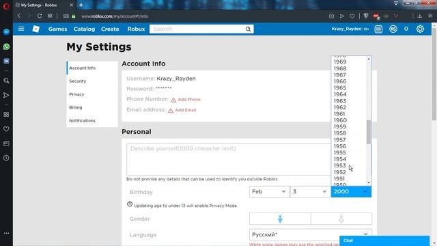The height and width of the screenshot is (246, 437).
Task: Open Roblox settings gear icon
Action: 421,29
